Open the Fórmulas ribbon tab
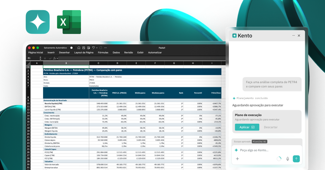 [x=103, y=53]
